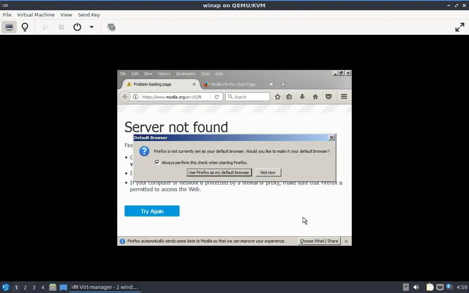The width and height of the screenshot is (469, 293).
Task: Switch to workspace 2
Action: click(x=25, y=288)
